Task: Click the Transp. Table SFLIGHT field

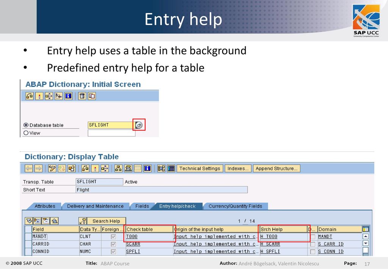Action: (99, 182)
